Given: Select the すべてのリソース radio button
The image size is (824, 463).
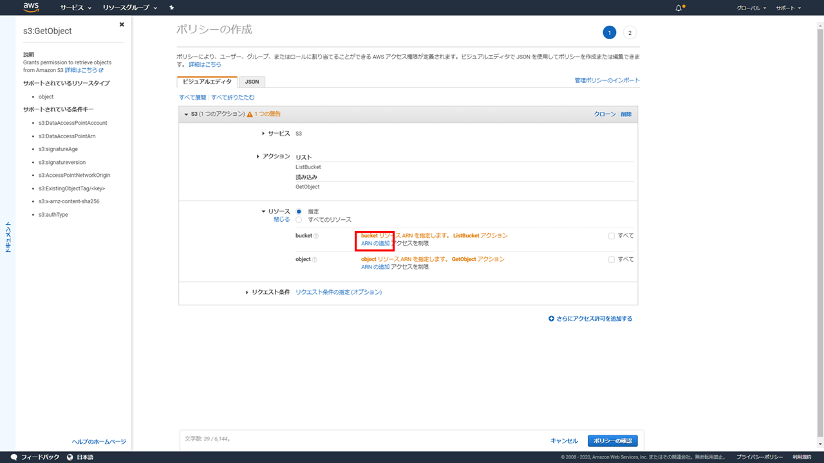Looking at the screenshot, I should 299,220.
